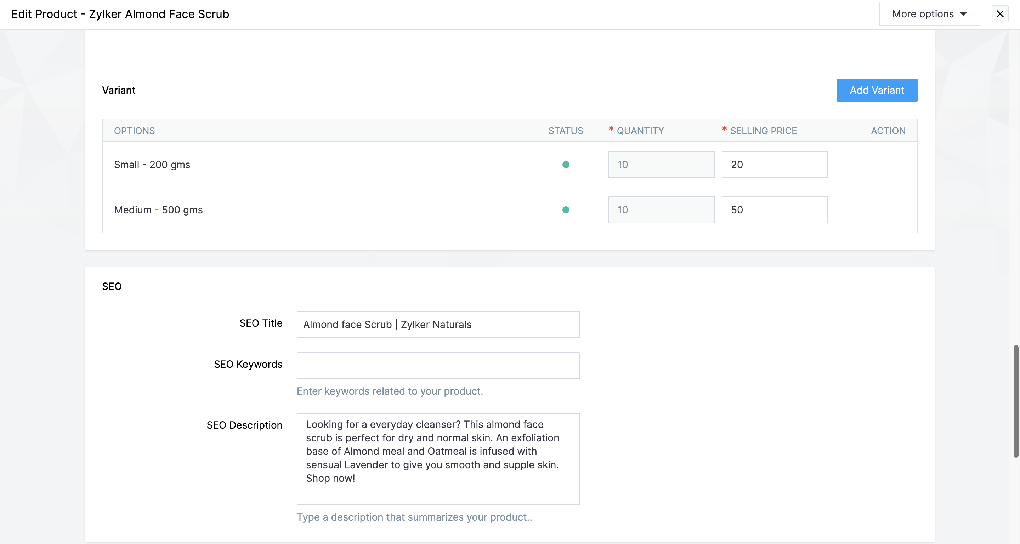This screenshot has height=544, width=1020.
Task: Click selling price field showing 20
Action: (x=774, y=165)
